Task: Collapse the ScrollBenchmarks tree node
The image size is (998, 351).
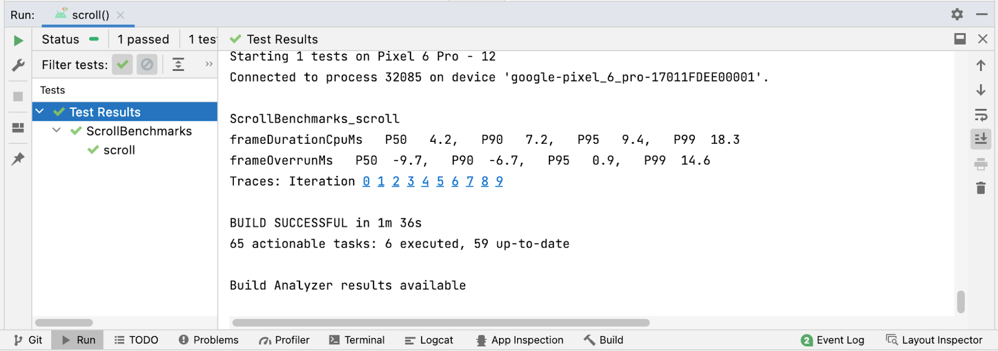Action: [57, 131]
